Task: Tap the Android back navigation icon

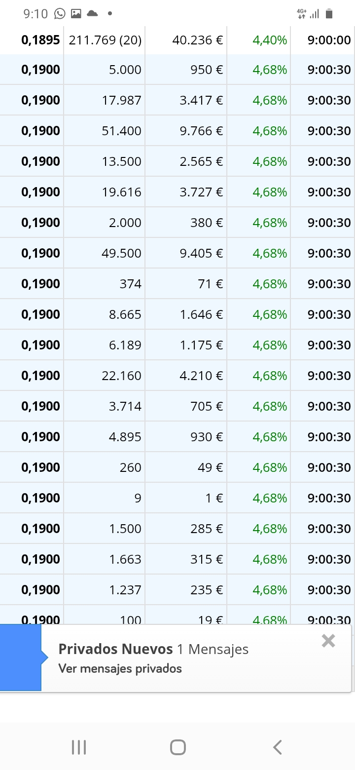Action: click(278, 747)
